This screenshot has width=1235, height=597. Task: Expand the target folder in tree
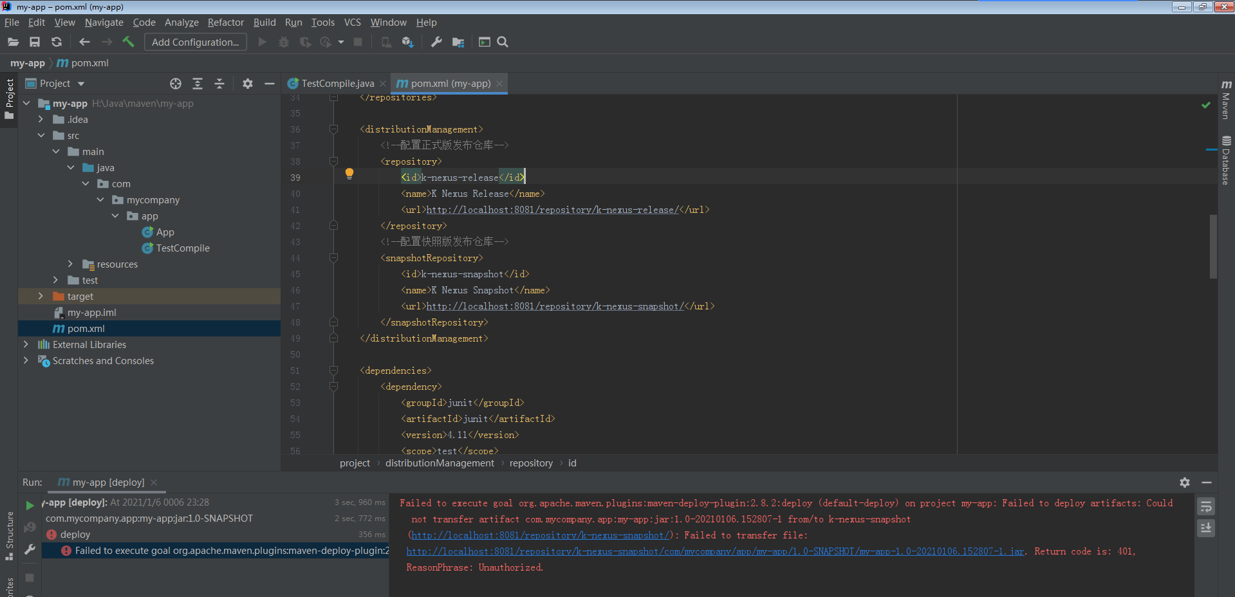click(x=41, y=297)
